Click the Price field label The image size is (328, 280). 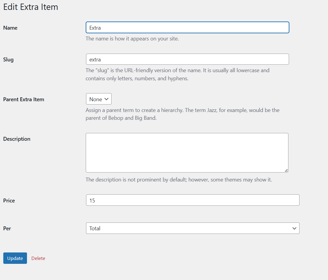[9, 201]
